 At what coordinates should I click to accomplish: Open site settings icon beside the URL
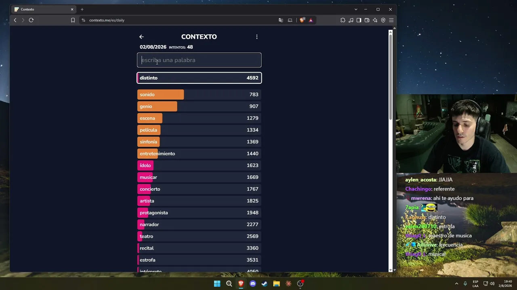pos(83,20)
